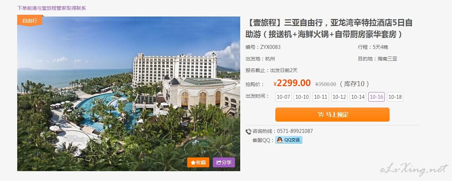
Task: Select departure date 10-11
Action: tap(321, 97)
